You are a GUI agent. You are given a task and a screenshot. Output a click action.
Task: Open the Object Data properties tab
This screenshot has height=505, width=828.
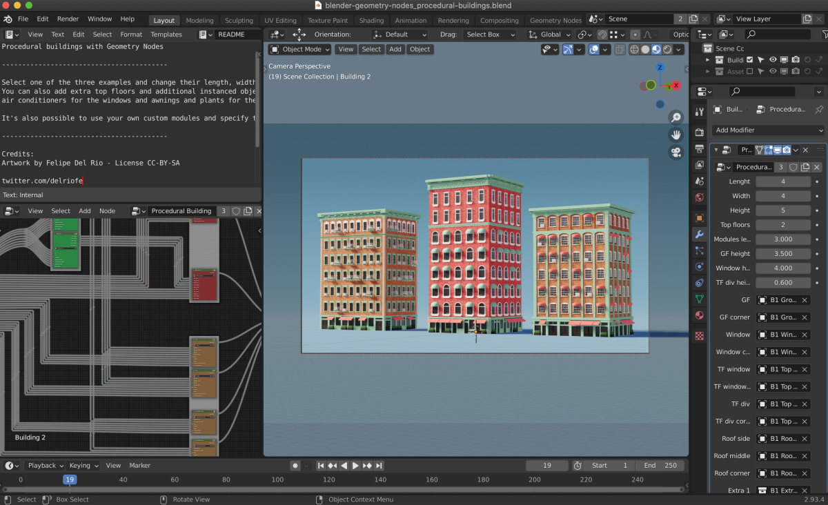click(700, 299)
